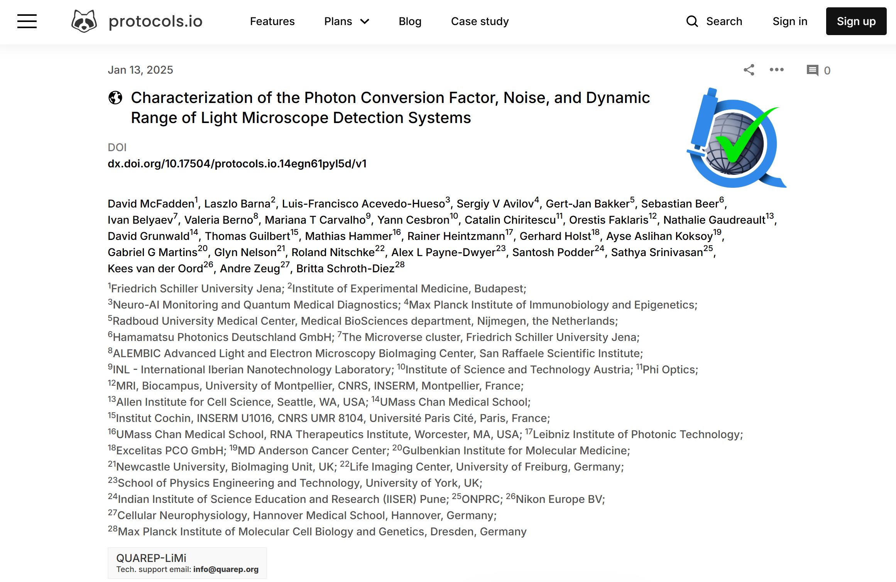Open the Case study page

(x=479, y=21)
